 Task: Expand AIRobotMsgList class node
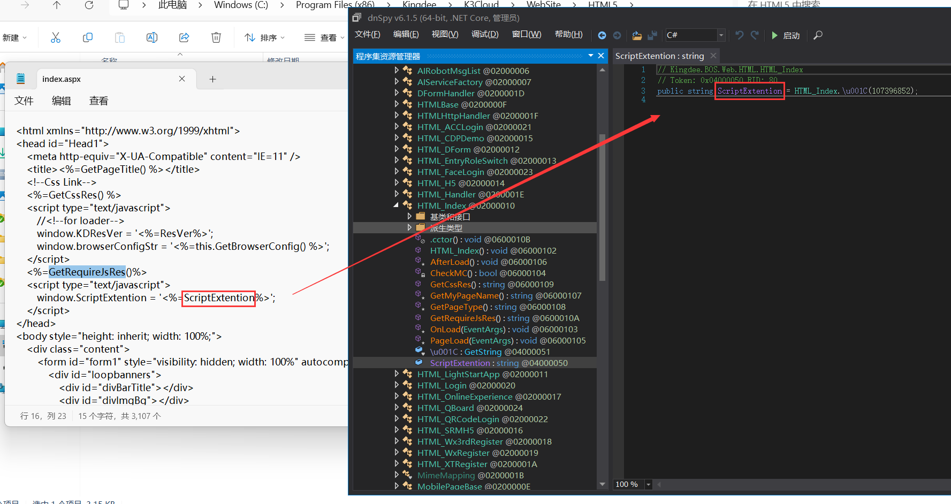tap(397, 70)
